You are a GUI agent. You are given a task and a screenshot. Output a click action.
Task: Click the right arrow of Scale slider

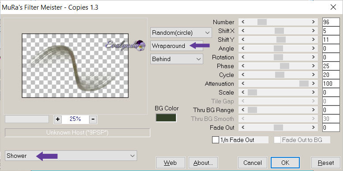(x=313, y=92)
